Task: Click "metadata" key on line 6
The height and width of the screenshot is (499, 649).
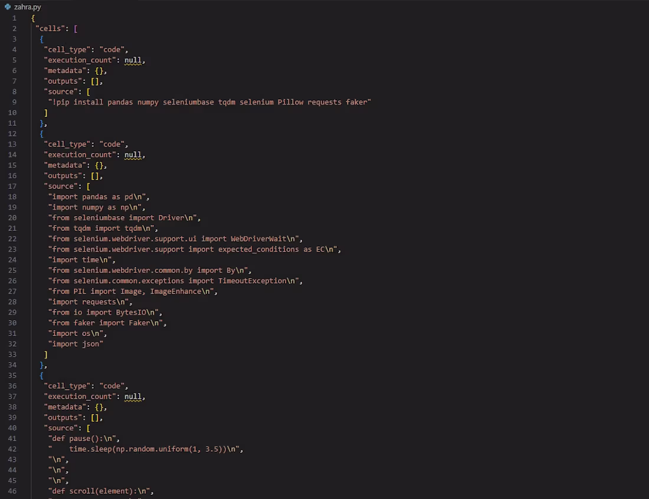Action: [65, 71]
